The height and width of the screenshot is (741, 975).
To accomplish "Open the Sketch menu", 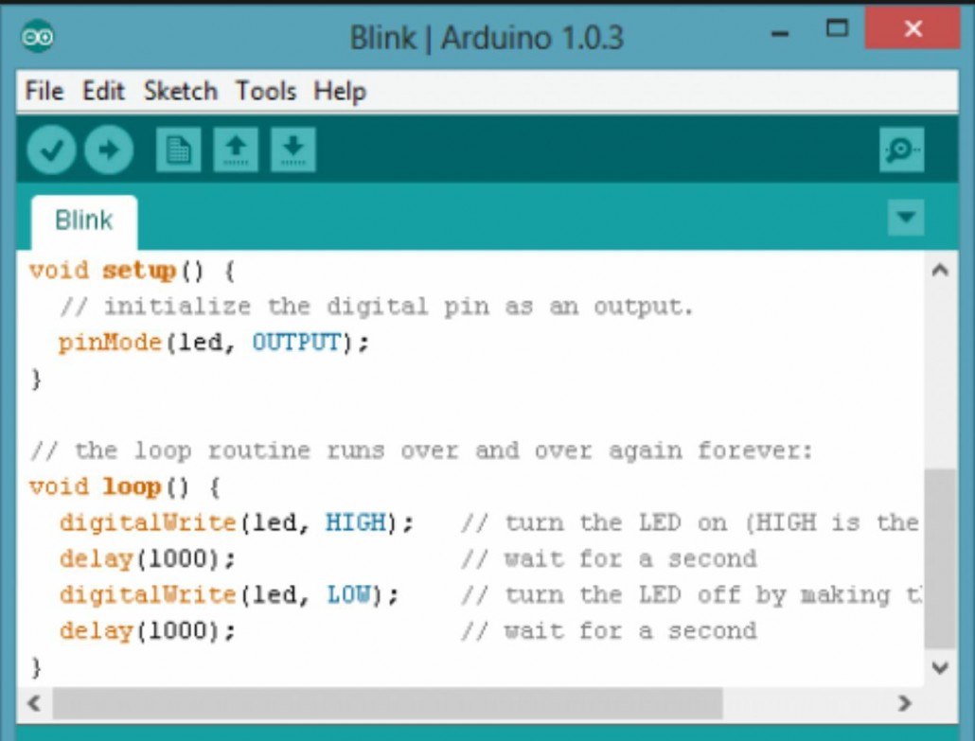I will 180,92.
